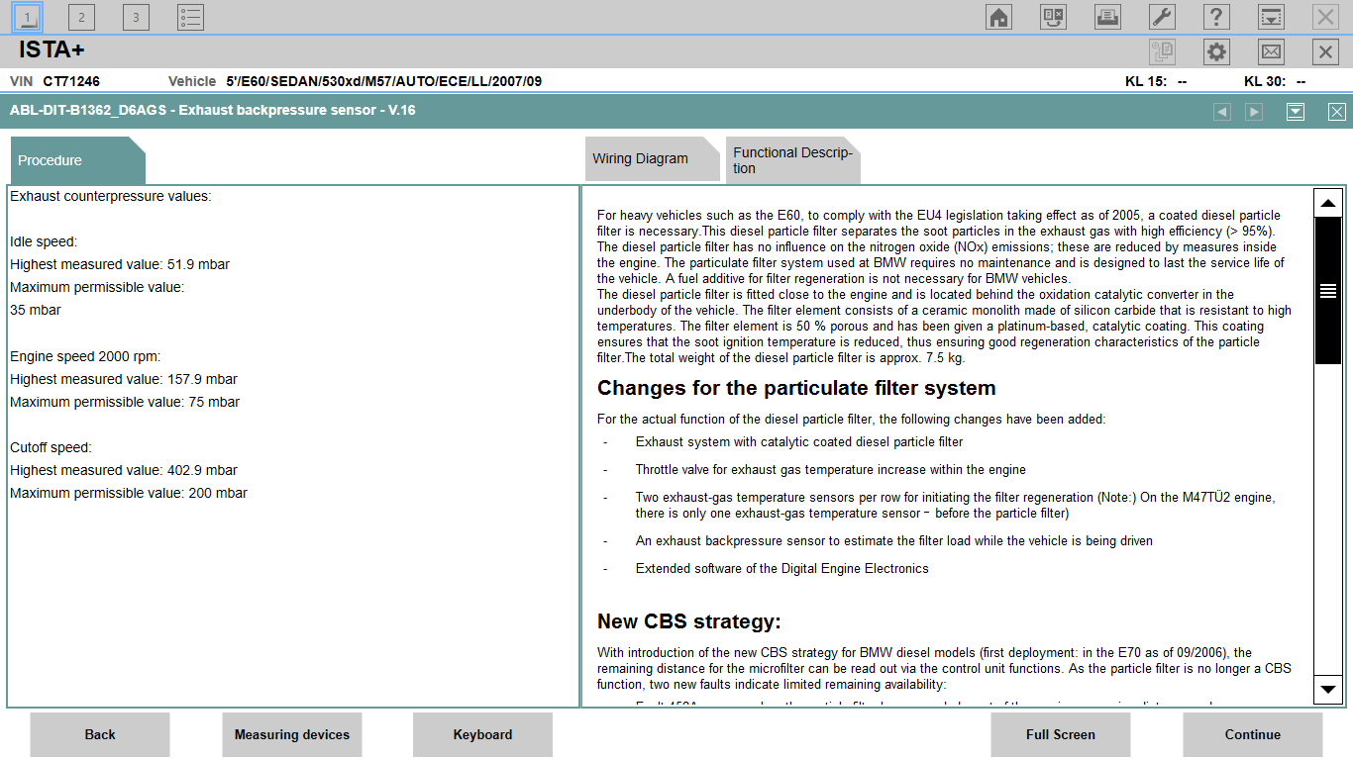Expand the dropdown arrow in the teal header

click(x=1296, y=112)
